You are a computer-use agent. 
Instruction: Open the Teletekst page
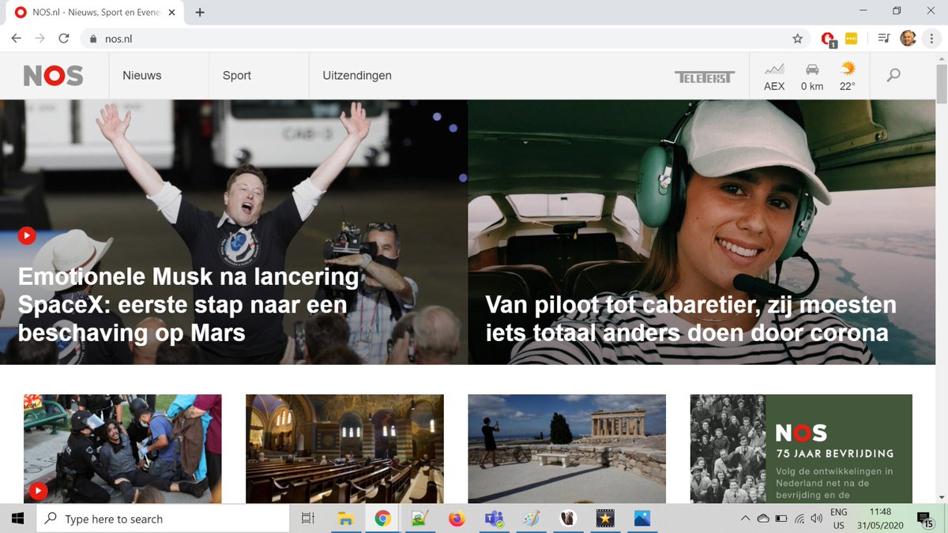point(705,77)
